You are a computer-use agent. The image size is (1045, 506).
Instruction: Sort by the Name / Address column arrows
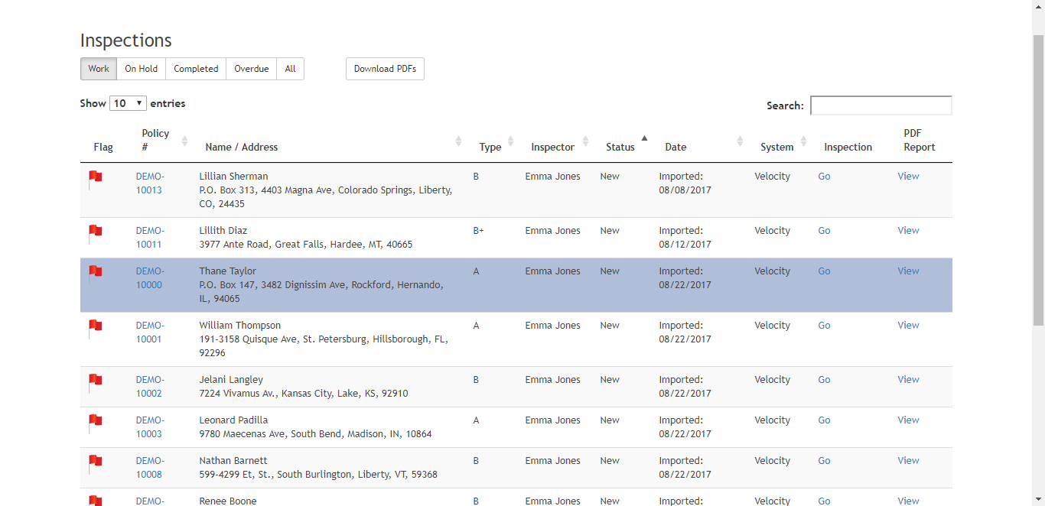[x=458, y=141]
